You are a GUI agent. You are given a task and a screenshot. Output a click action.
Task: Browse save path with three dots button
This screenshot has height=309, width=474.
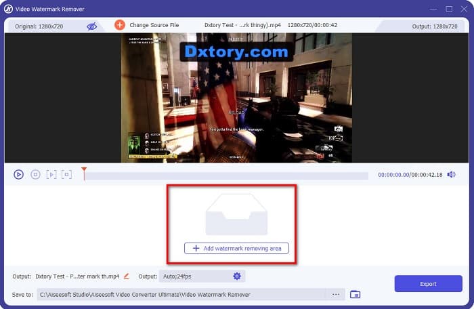click(x=336, y=294)
